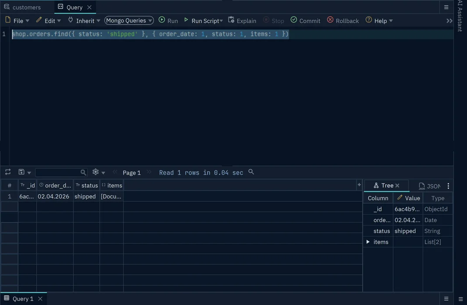Expand the save results dropdown arrow
The height and width of the screenshot is (305, 467).
tap(29, 173)
